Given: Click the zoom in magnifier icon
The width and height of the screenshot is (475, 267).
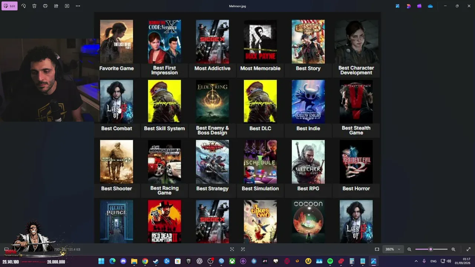Looking at the screenshot, I should [x=453, y=249].
